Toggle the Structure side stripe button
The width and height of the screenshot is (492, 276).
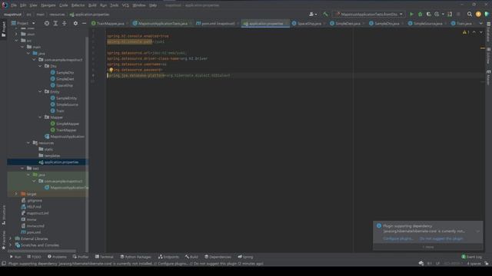click(4, 215)
